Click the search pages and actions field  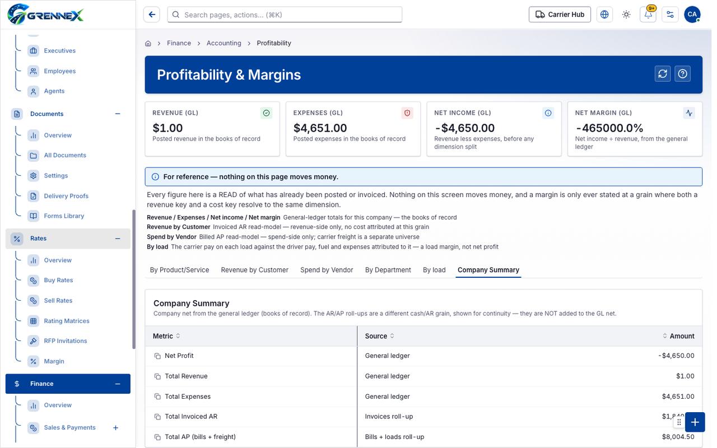(285, 15)
